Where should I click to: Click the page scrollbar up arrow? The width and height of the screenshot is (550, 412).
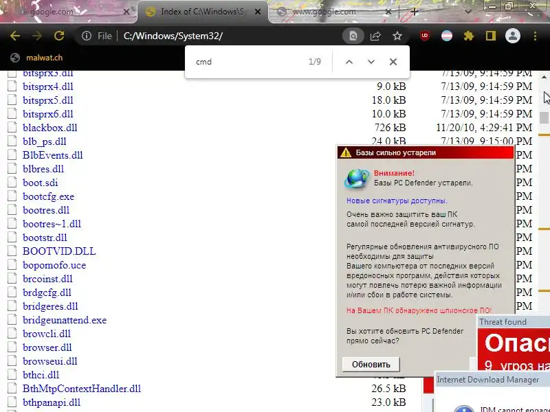pyautogui.click(x=544, y=77)
